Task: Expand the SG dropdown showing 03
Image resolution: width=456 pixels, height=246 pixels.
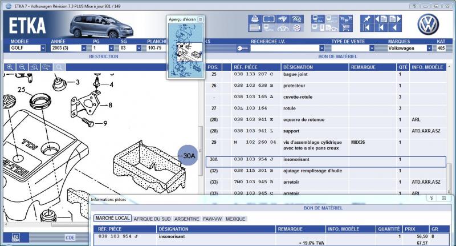Action: click(139, 48)
